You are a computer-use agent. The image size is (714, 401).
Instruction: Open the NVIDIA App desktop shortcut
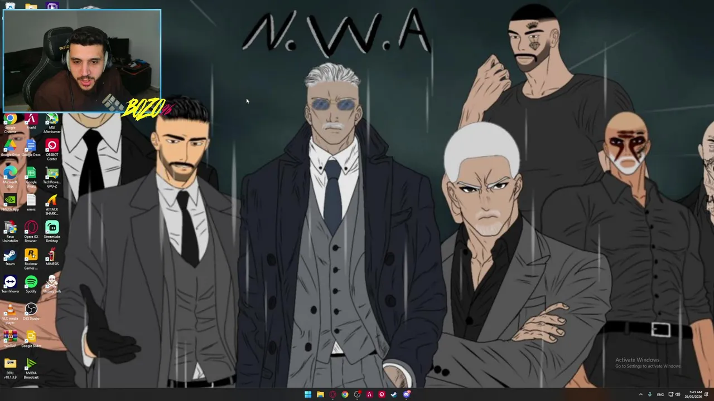10,202
